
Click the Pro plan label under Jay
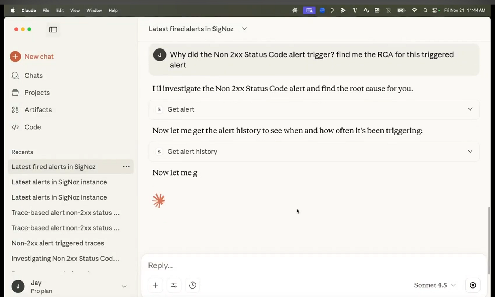(x=41, y=291)
